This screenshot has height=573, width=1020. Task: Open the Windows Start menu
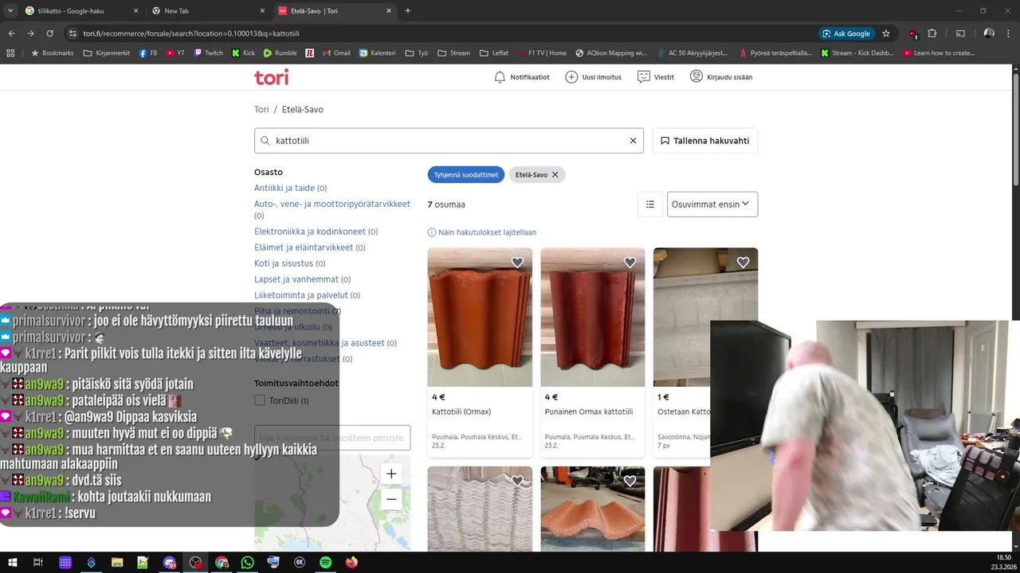pos(13,563)
